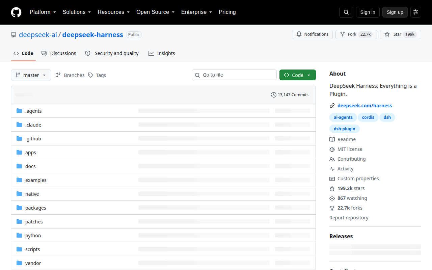432x270 pixels.
Task: Click the folder icon beside .agents
Action: [19, 111]
